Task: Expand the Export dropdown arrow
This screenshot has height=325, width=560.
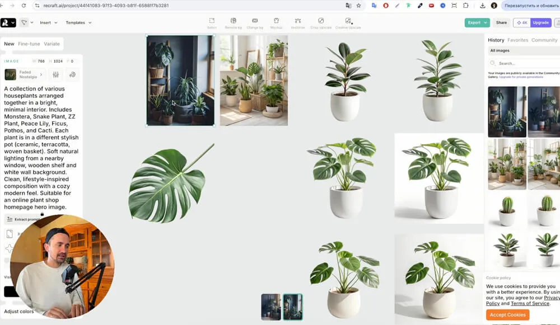Action: pyautogui.click(x=486, y=22)
